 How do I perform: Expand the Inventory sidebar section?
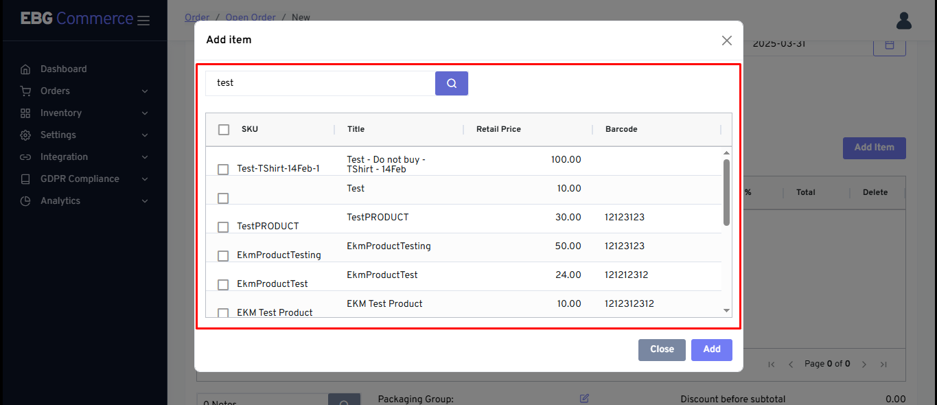145,113
